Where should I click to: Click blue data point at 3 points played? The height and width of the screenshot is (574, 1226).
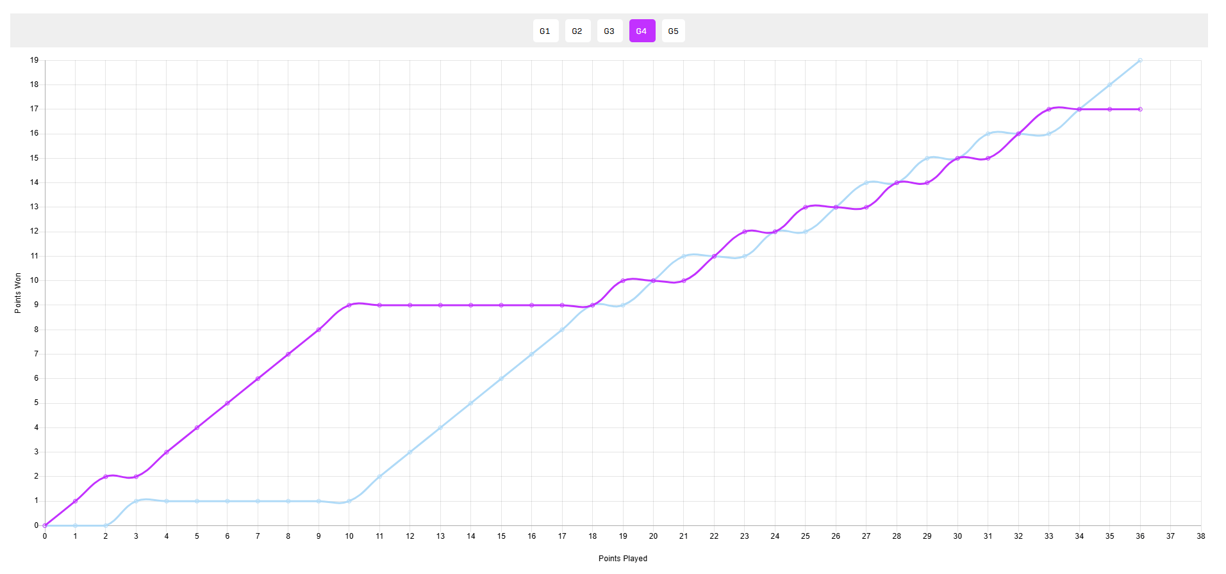tap(136, 501)
